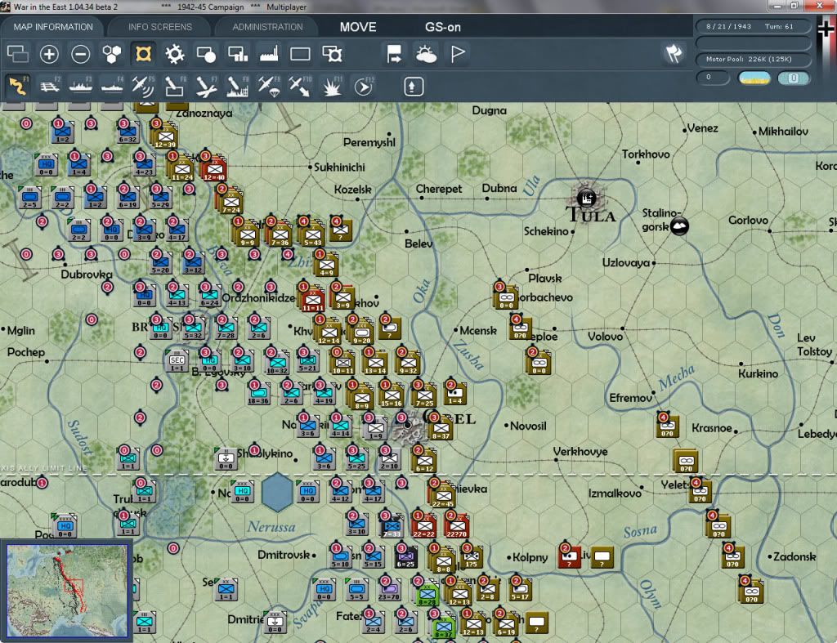The height and width of the screenshot is (643, 837).
Task: Open the ADMINISTRATION tab
Action: pyautogui.click(x=267, y=27)
